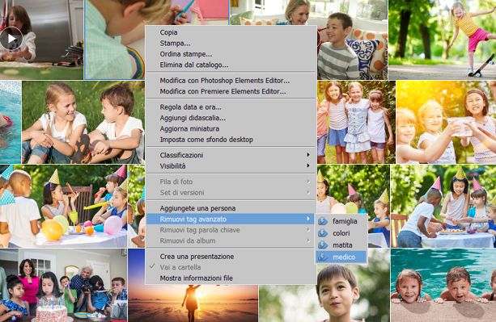Open Modifica con Premiere Elements Editor...
Viewport: 496px width, 322px height.
[x=231, y=91]
